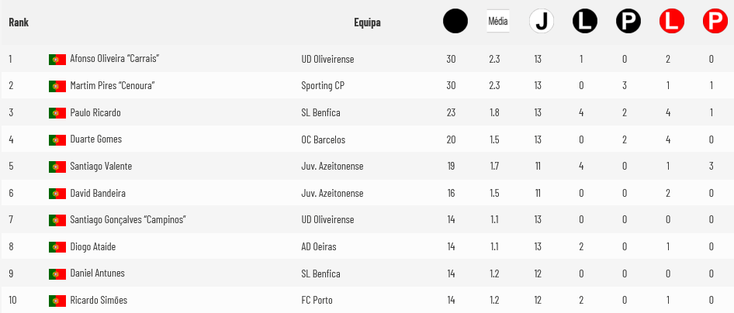Click the white J games-played icon
This screenshot has height=313, width=734.
tap(541, 22)
